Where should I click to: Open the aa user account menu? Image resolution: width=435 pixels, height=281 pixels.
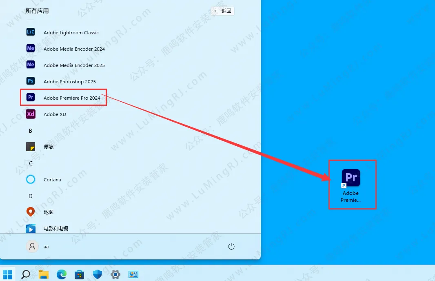coord(38,246)
